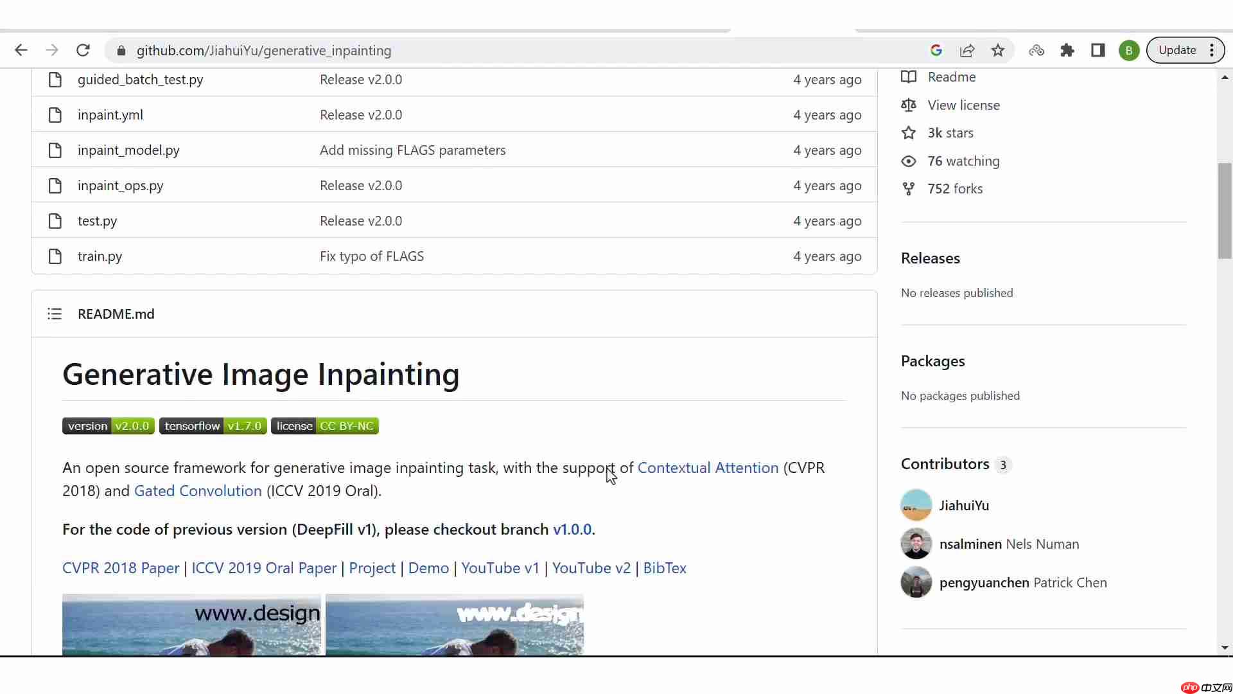Click the cloud extension icon in toolbar

pyautogui.click(x=1036, y=50)
